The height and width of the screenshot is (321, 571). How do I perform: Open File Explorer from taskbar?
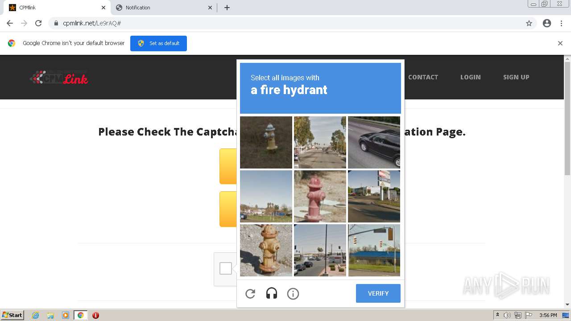tap(50, 315)
